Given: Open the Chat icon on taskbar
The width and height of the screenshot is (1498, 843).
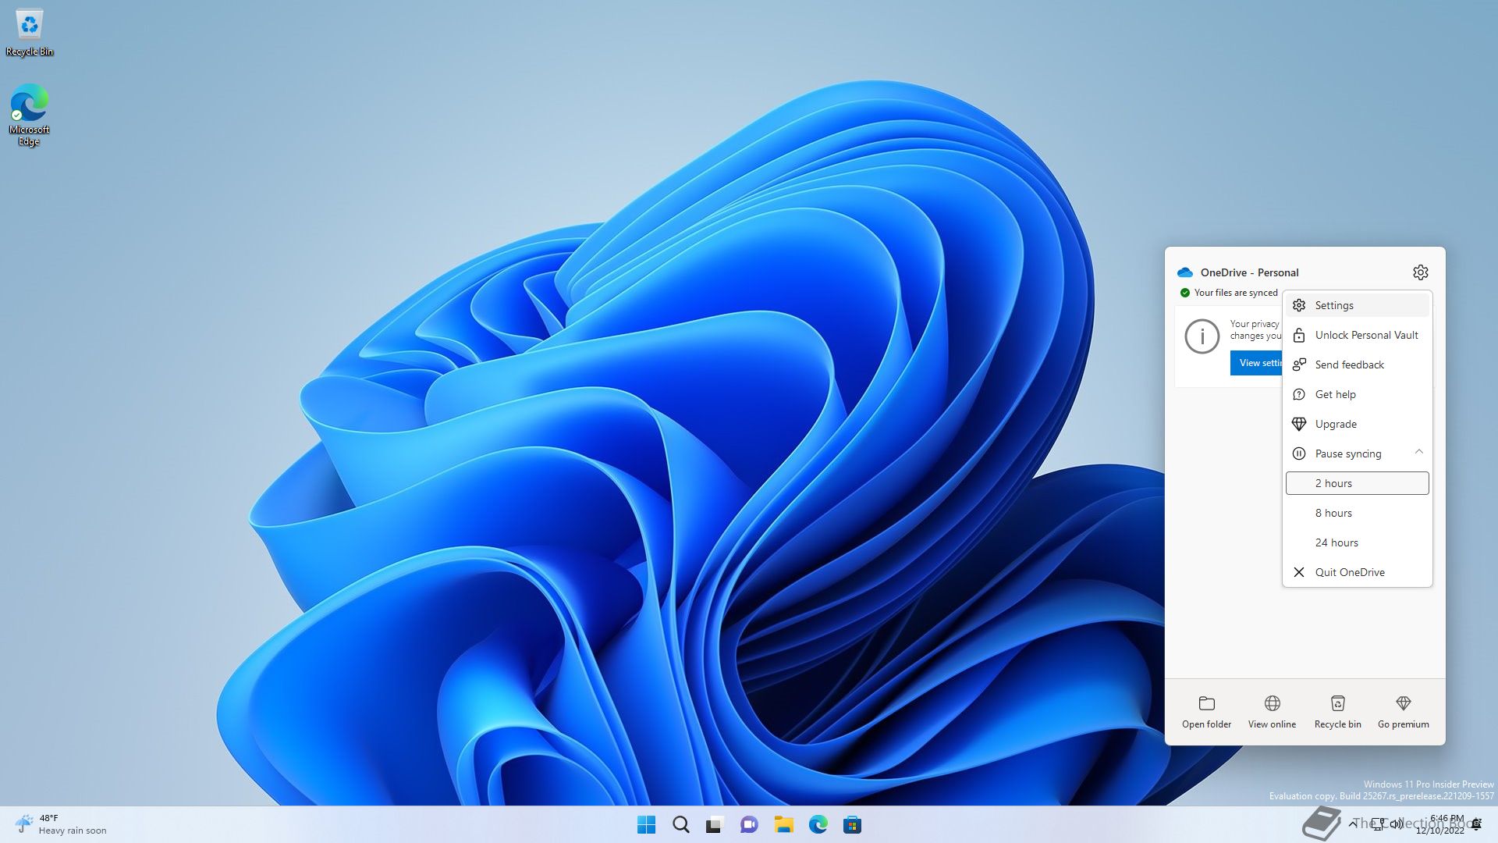Looking at the screenshot, I should (749, 824).
